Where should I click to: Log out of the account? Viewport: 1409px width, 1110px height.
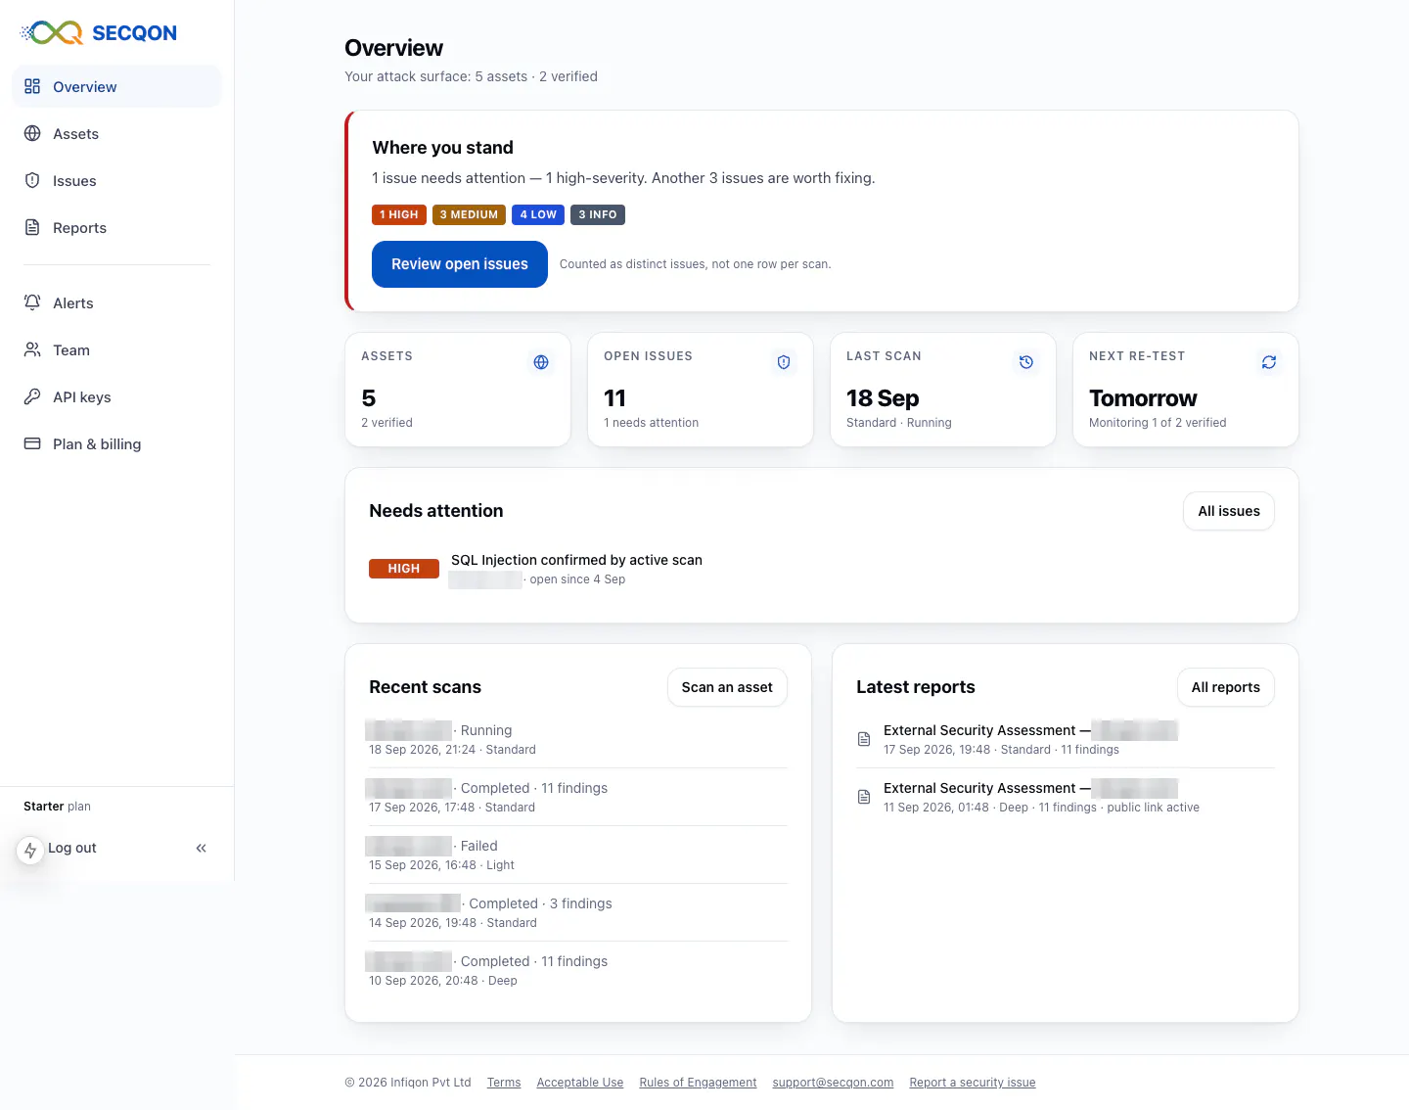tap(71, 848)
